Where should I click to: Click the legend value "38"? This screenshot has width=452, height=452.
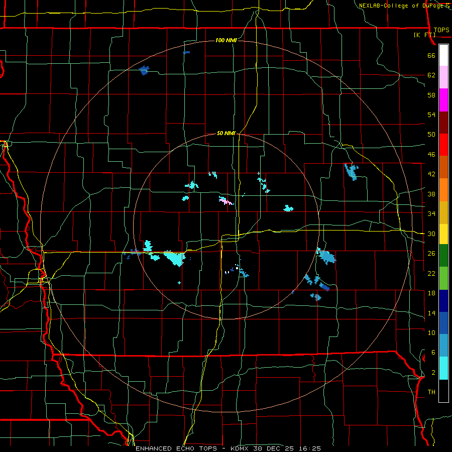[431, 194]
